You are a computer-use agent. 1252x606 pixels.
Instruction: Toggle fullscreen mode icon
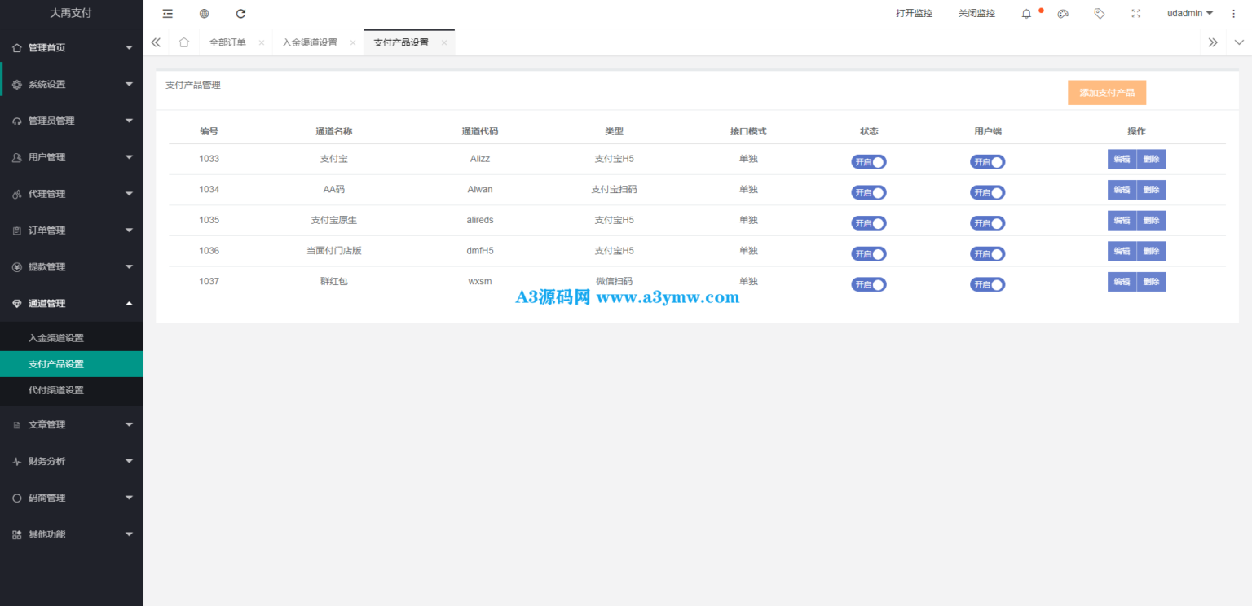pos(1136,14)
